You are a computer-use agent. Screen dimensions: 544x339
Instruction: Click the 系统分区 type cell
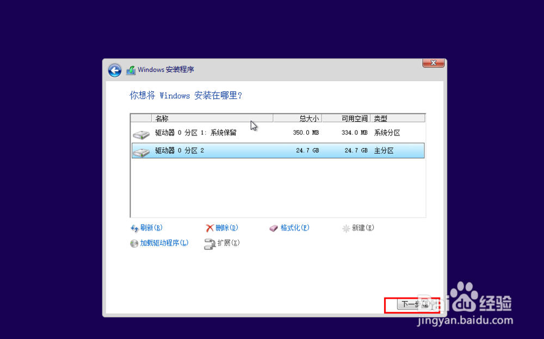[387, 133]
